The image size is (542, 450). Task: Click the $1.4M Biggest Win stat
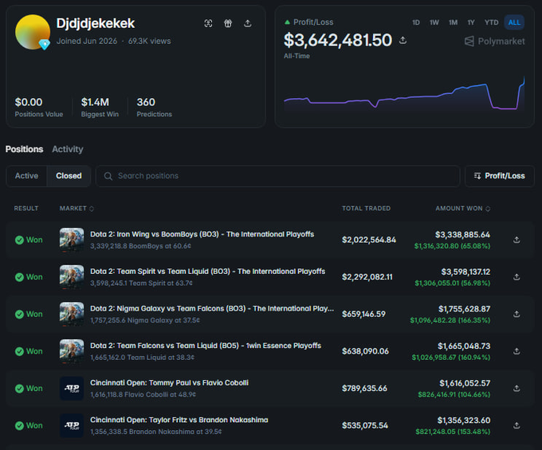click(100, 107)
